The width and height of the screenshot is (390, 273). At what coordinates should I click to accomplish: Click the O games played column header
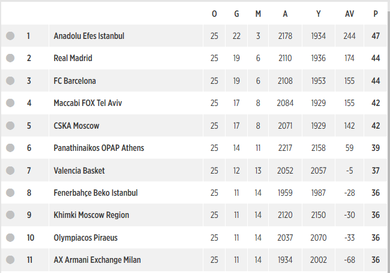214,14
